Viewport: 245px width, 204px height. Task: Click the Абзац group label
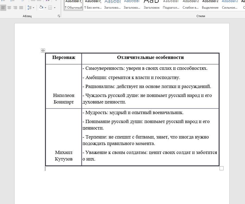click(27, 16)
